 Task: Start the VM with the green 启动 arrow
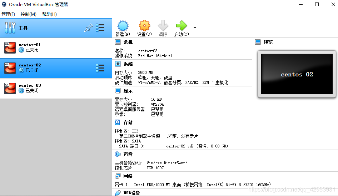click(182, 26)
